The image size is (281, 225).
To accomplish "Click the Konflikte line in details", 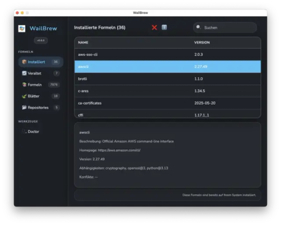I will [x=88, y=177].
